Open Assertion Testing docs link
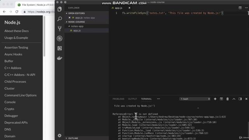249x140 pixels. coord(16,47)
